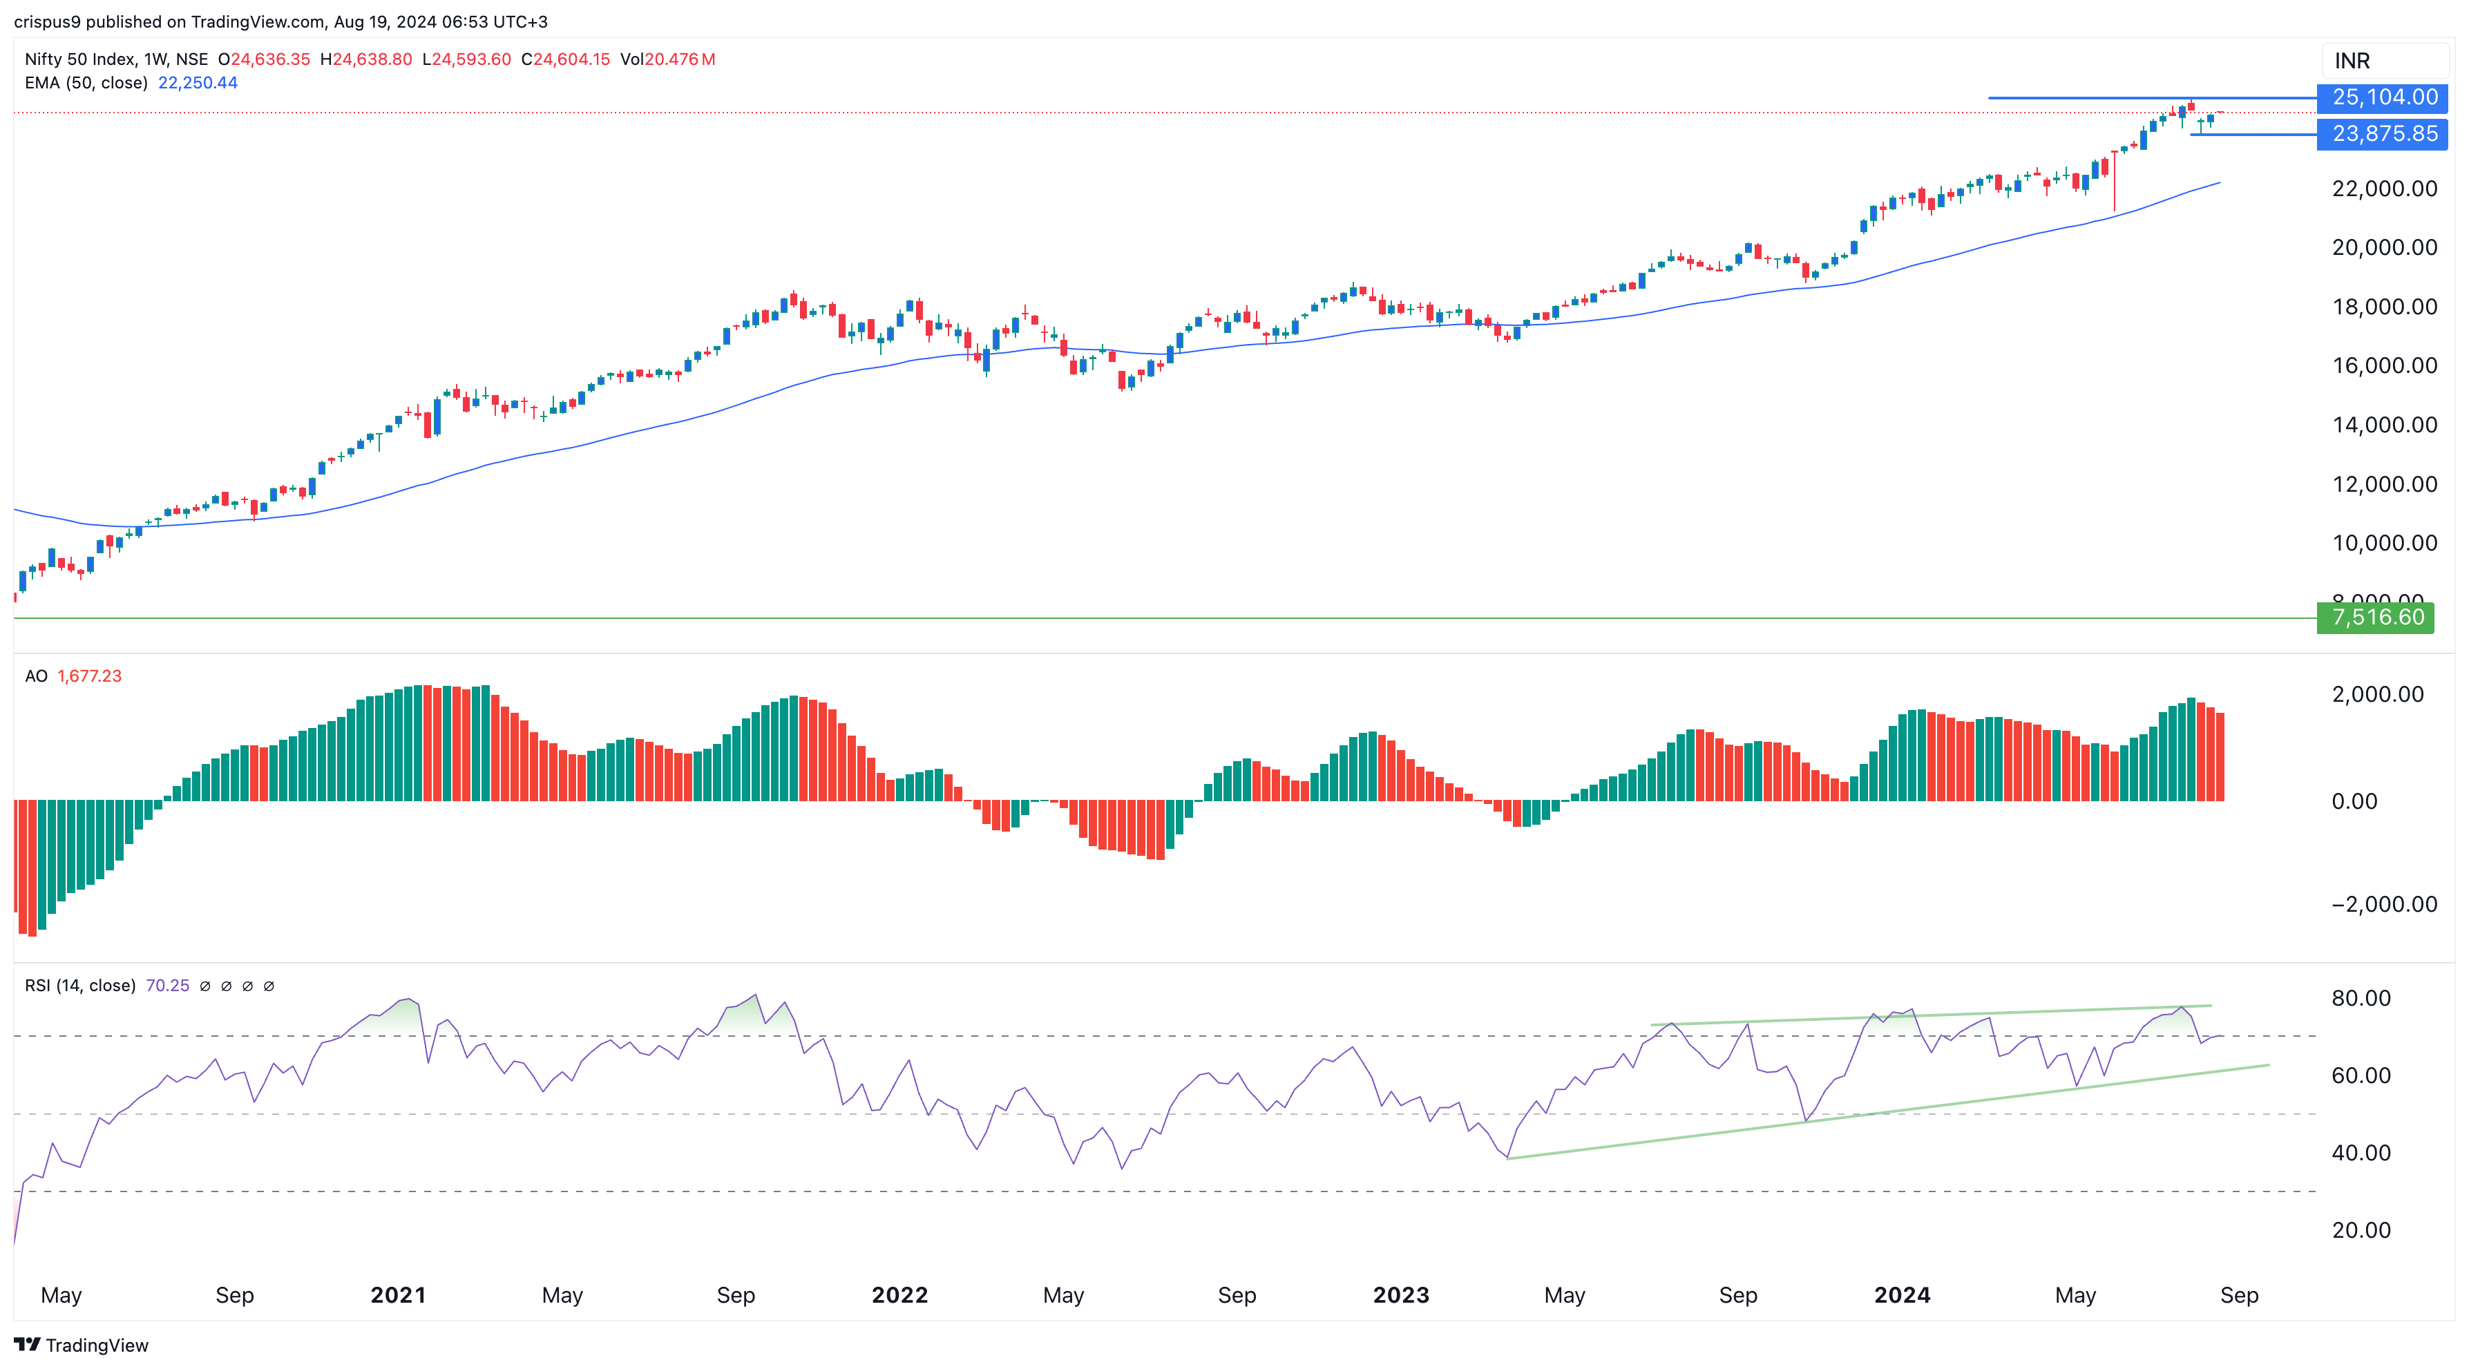Viewport: 2469px width, 1369px height.
Task: Click the 40.00 label on RSI axis
Action: (x=2361, y=1153)
